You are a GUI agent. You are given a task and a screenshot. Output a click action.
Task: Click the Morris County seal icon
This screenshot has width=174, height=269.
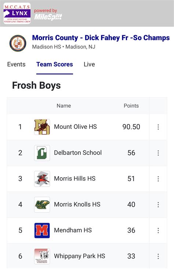pyautogui.click(x=18, y=43)
